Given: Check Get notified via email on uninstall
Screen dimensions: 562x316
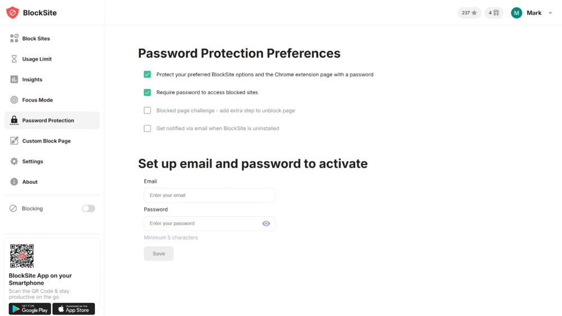Looking at the screenshot, I should point(147,129).
